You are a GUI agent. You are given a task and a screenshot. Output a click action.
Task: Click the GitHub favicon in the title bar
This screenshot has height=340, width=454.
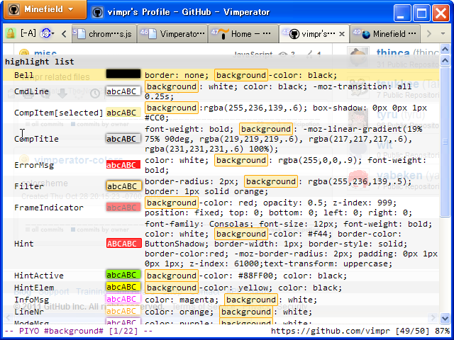pyautogui.click(x=98, y=12)
